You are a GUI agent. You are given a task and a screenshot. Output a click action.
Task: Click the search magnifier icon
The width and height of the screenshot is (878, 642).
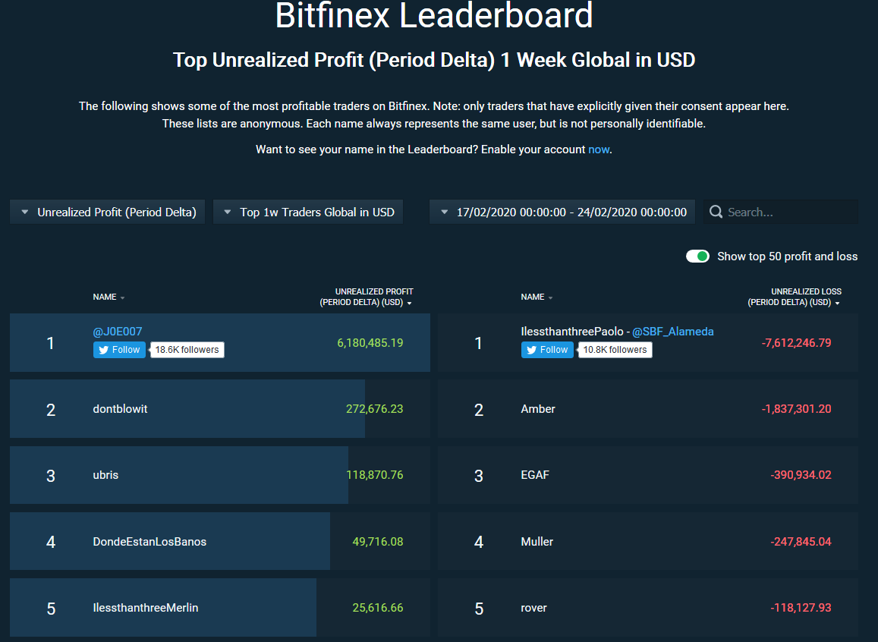point(716,212)
